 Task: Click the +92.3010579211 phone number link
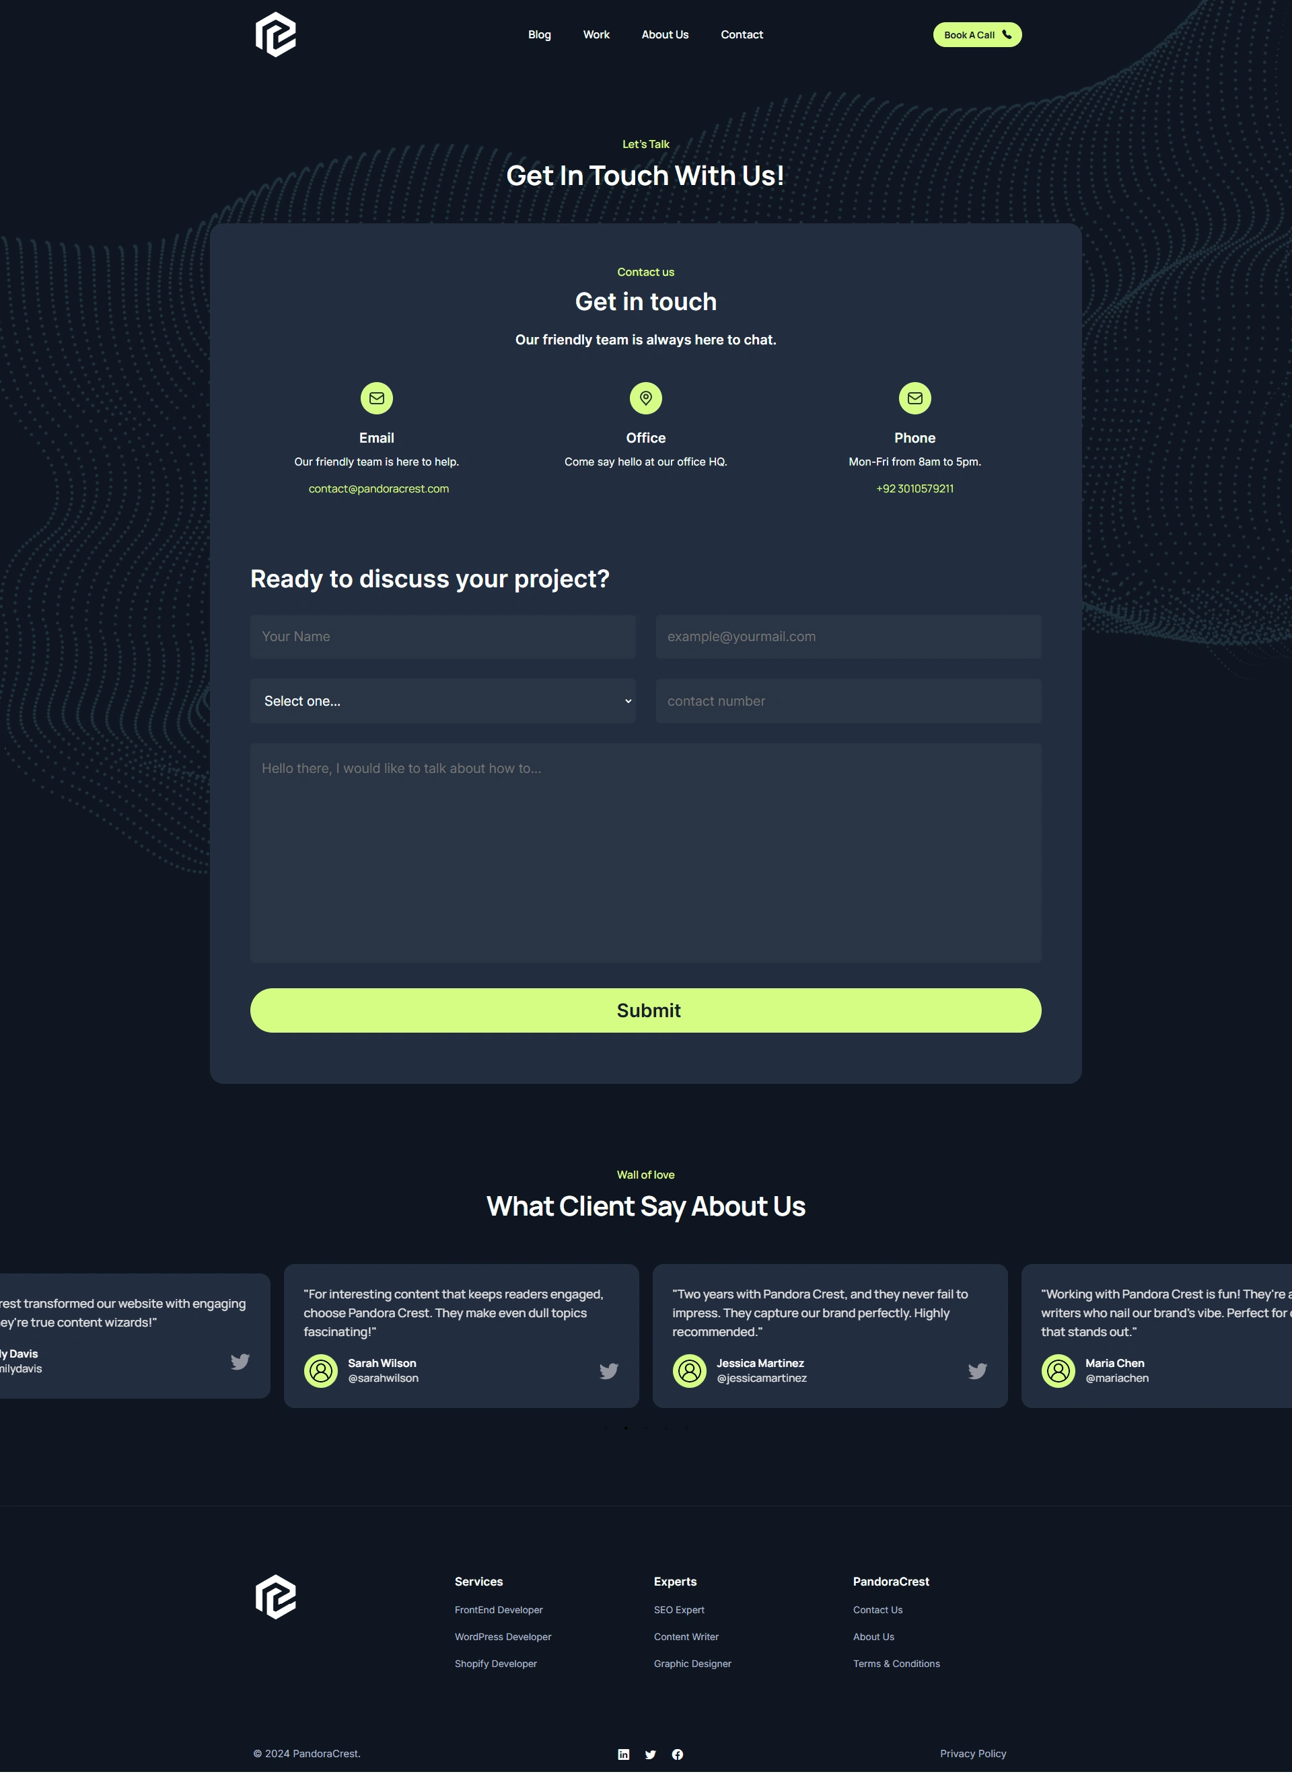pos(913,489)
